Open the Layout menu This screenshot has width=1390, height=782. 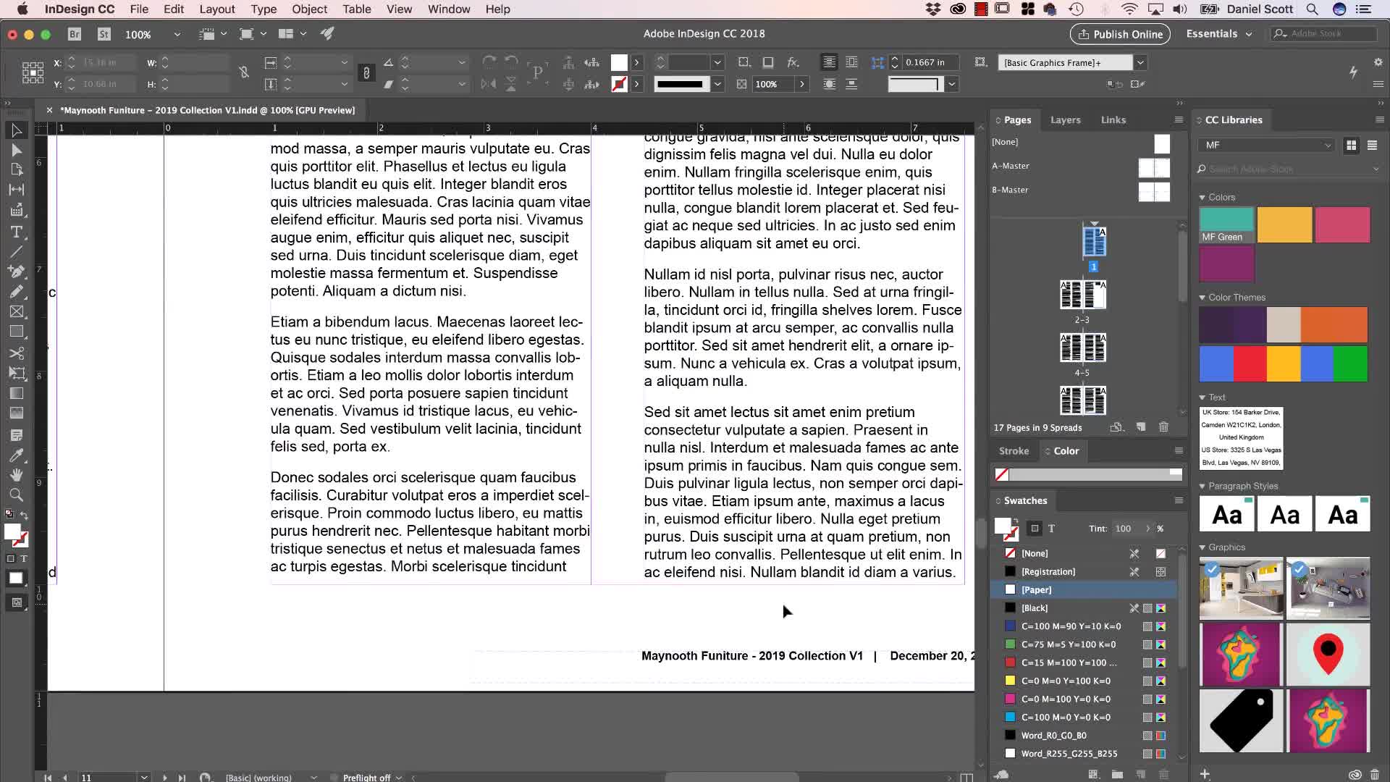[x=217, y=9]
